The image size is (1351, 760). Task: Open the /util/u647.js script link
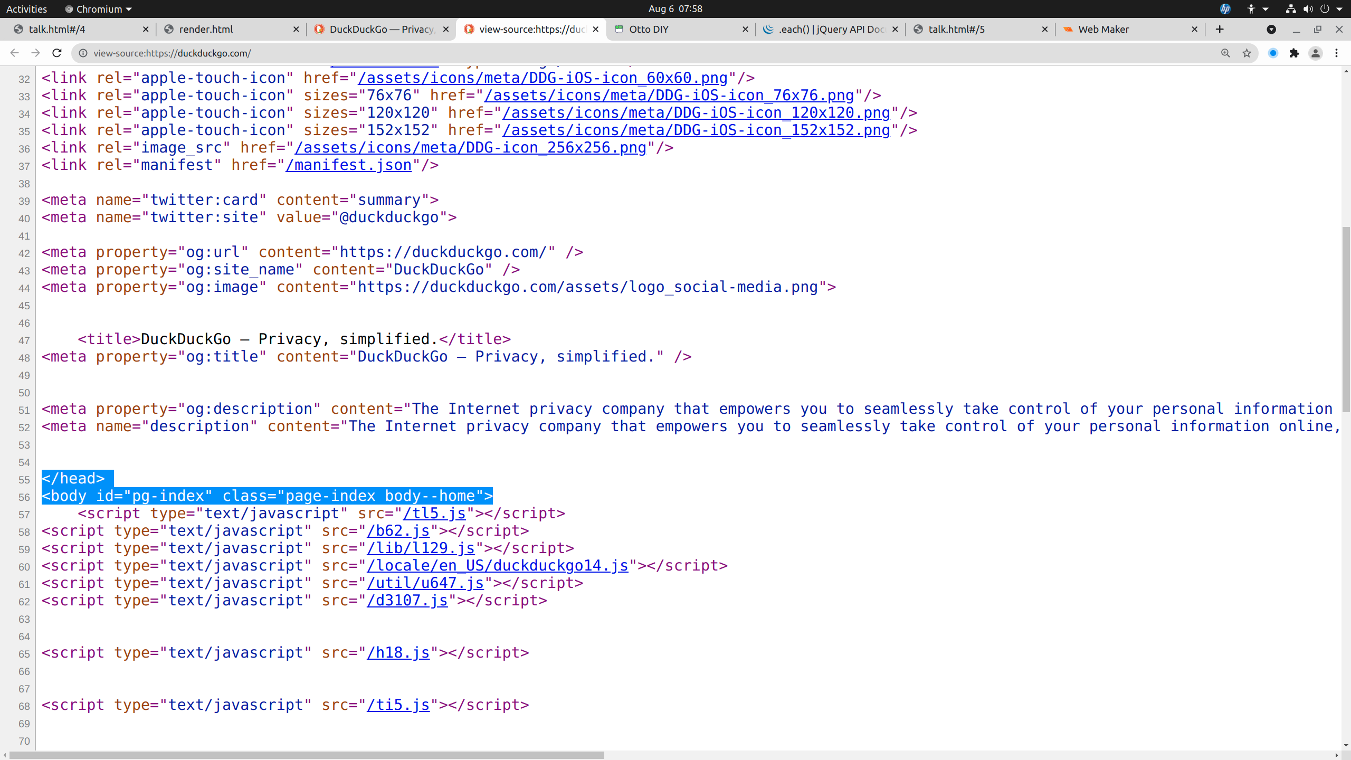click(x=425, y=583)
